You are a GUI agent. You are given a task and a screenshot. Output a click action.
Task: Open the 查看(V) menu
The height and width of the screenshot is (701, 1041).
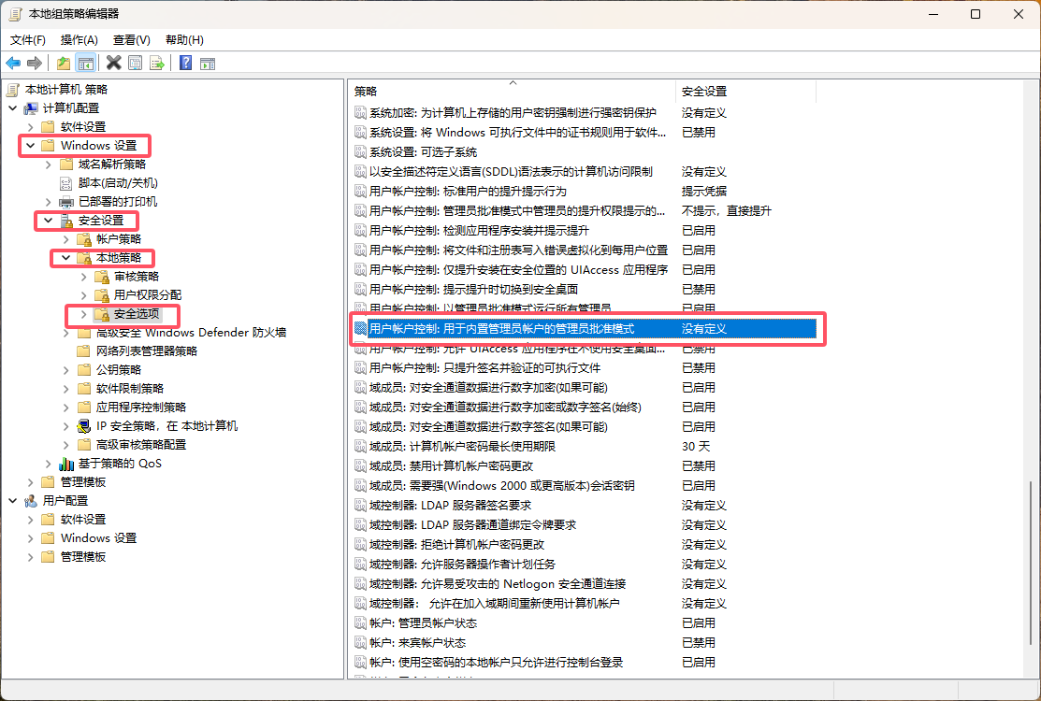(x=132, y=40)
